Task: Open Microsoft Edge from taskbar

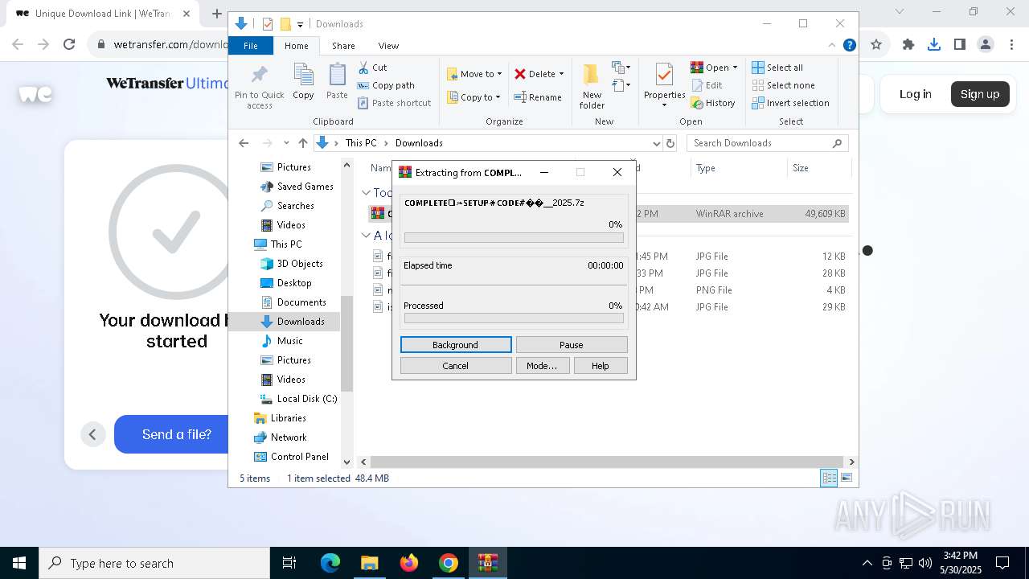Action: pos(330,563)
